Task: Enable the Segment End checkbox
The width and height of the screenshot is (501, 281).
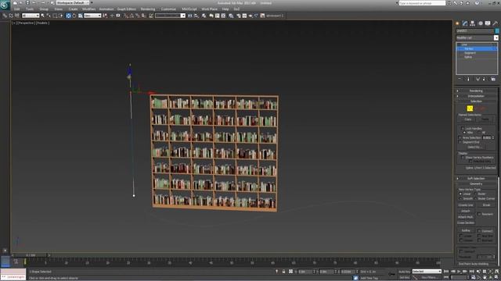Action: point(460,142)
